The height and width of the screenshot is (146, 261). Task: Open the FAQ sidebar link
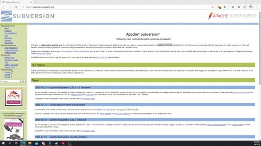coord(6,36)
